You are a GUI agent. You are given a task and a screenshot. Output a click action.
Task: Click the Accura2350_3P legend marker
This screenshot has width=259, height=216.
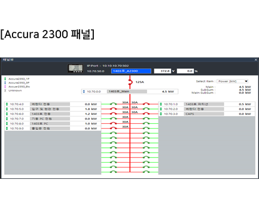point(5,83)
